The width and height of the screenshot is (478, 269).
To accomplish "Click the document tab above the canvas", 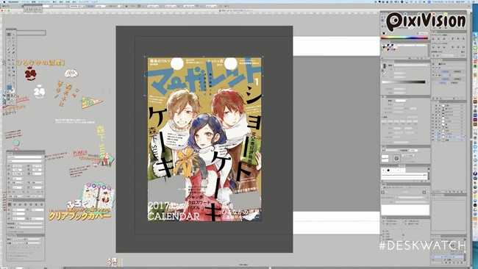I will pos(235,10).
